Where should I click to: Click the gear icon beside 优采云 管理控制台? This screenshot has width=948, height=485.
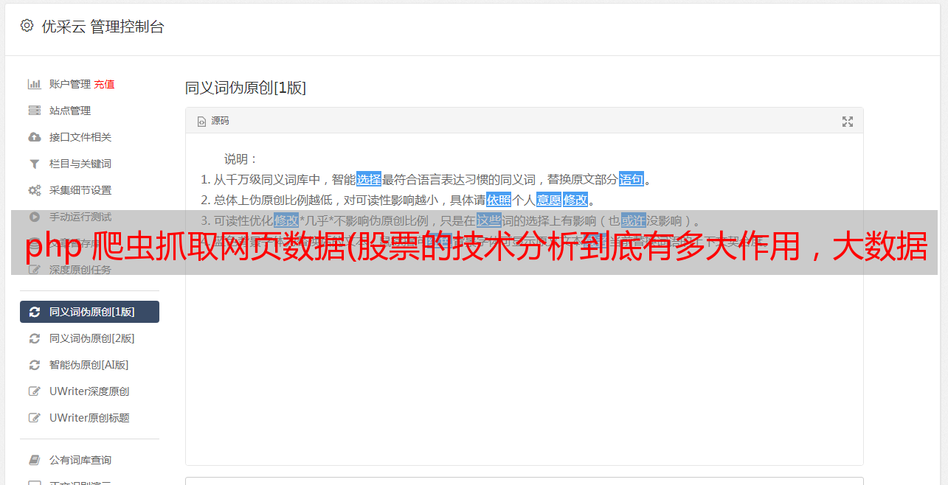(27, 26)
